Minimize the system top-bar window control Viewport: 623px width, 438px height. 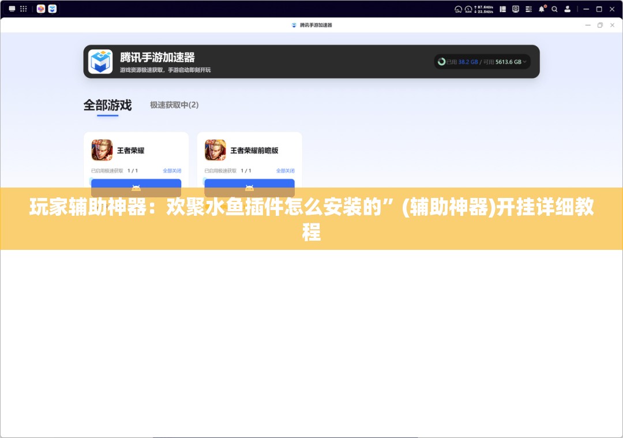(586, 9)
